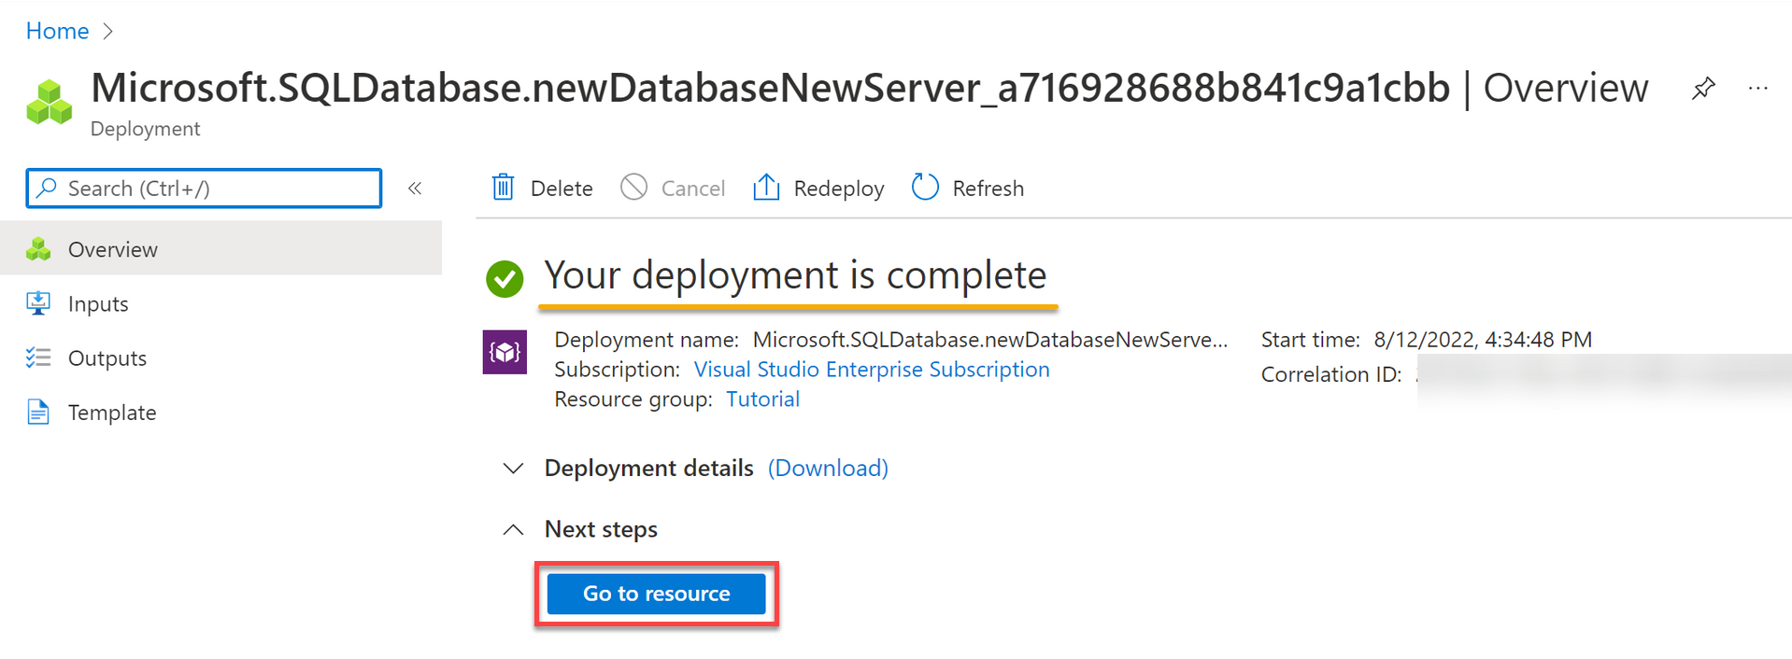Open the Inputs menu item
This screenshot has height=659, width=1792.
point(220,303)
